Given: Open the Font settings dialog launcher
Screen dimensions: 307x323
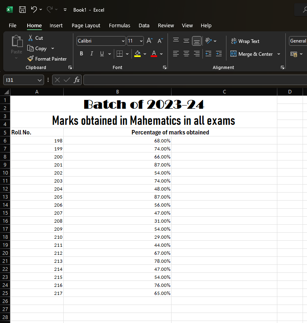Looking at the screenshot, I should click(165, 67).
